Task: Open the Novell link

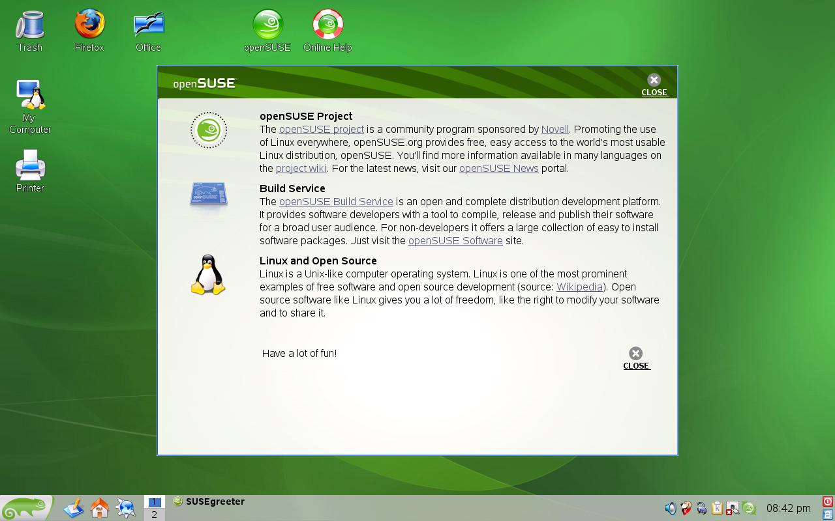Action: [555, 130]
